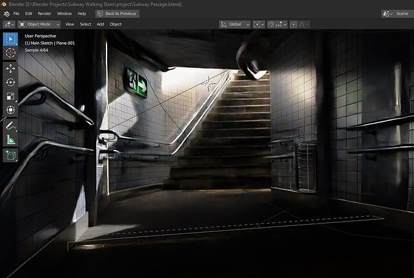Select the Add Cube tool
Screen dimensions: 414x278
coord(10,156)
